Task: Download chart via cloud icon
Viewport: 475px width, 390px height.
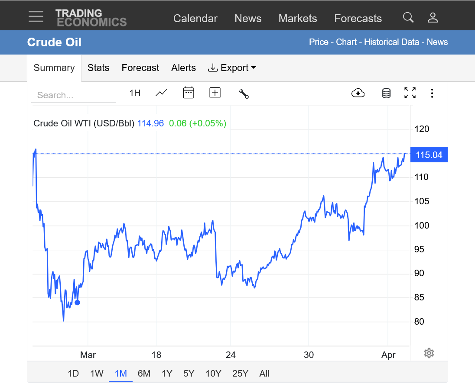Action: 358,93
